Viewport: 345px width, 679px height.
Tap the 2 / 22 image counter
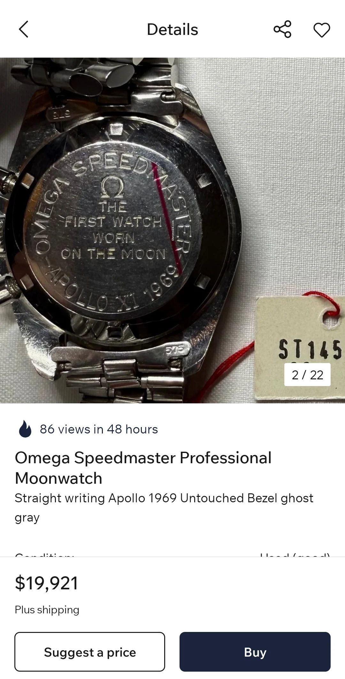(307, 375)
